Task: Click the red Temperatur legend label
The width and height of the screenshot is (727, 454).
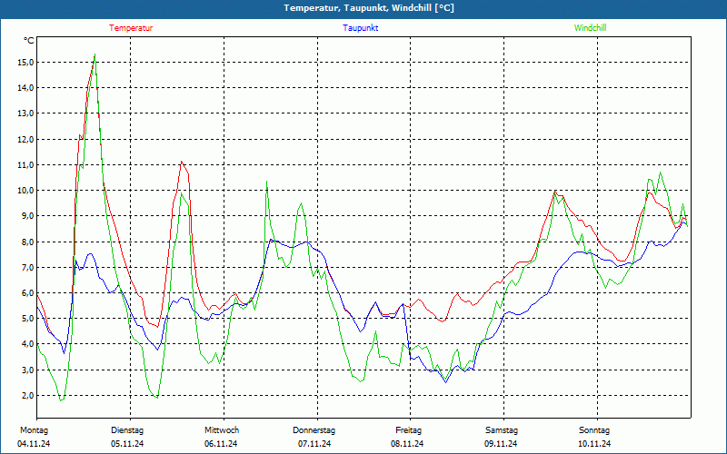Action: (131, 28)
